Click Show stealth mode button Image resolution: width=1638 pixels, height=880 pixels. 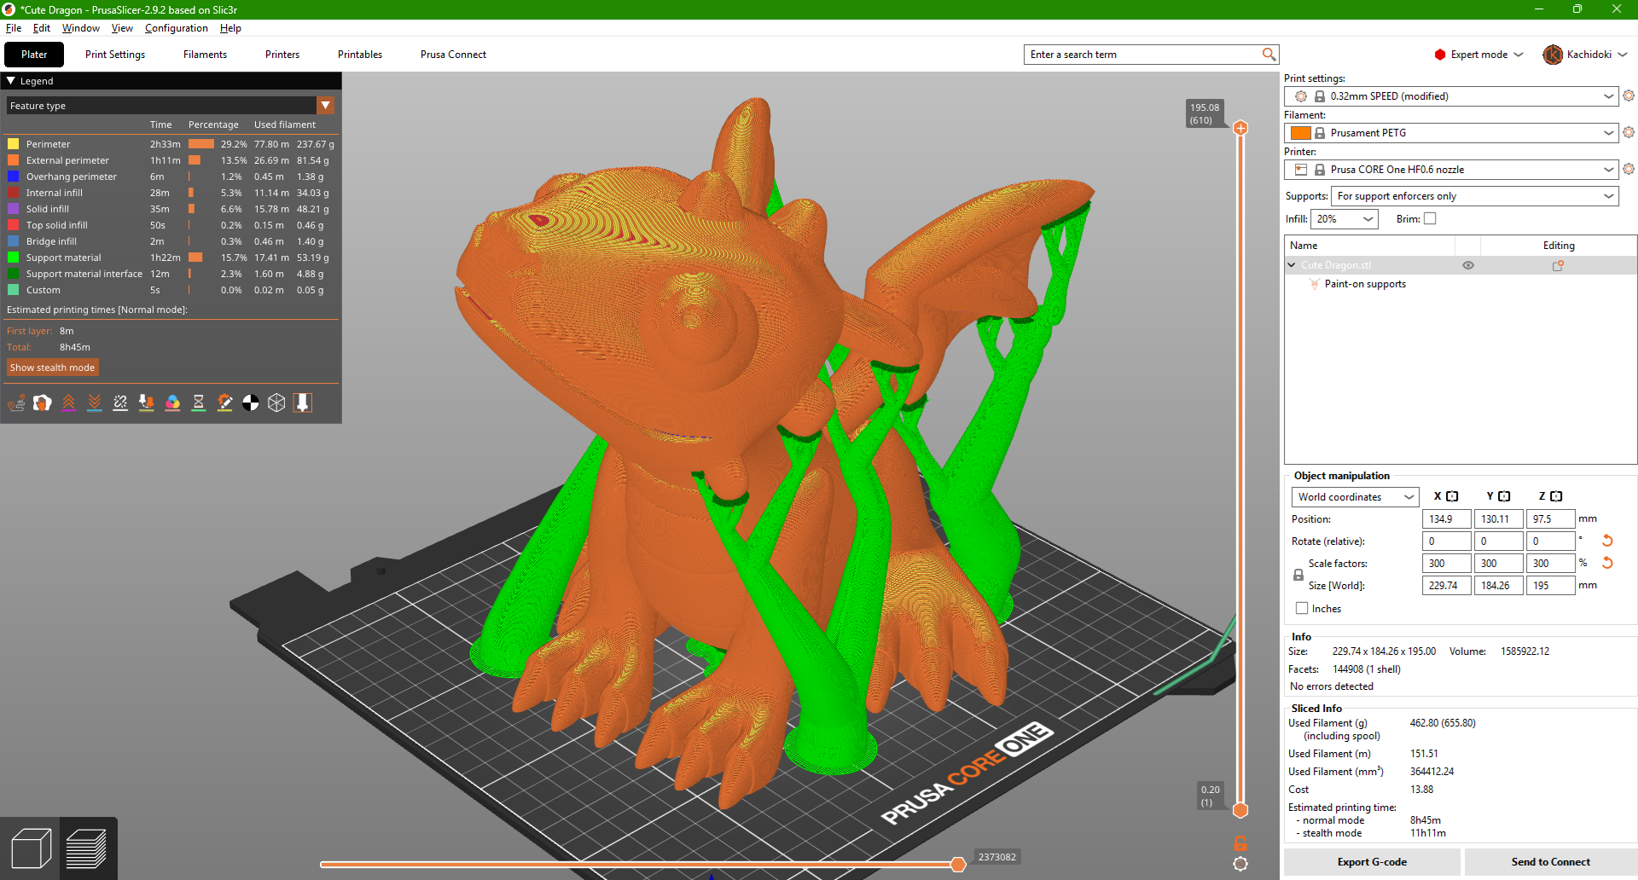click(x=53, y=368)
